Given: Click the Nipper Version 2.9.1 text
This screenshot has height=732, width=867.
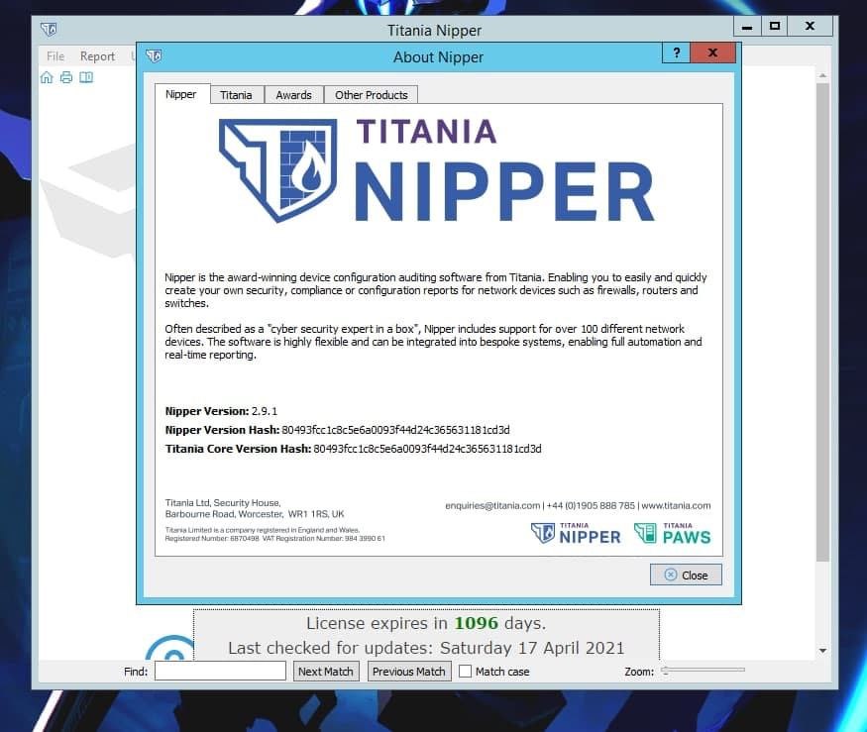Looking at the screenshot, I should pos(221,411).
